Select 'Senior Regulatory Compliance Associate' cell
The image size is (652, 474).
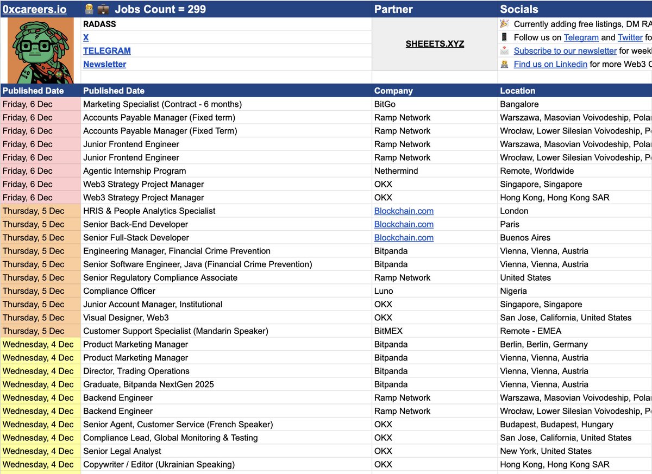coord(226,277)
